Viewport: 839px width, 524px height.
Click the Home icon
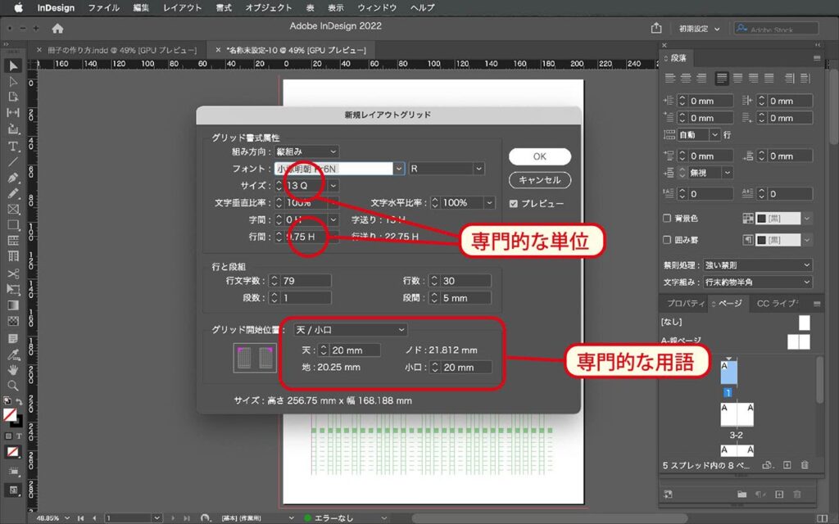coord(58,29)
